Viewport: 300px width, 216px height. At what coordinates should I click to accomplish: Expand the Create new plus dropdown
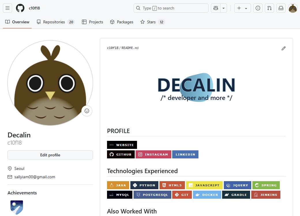[x=242, y=8]
